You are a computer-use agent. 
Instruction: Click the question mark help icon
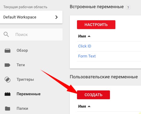(x=128, y=8)
